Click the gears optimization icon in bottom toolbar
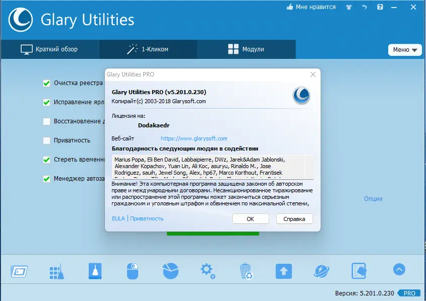Screen dimensions: 426x301 pos(208,270)
